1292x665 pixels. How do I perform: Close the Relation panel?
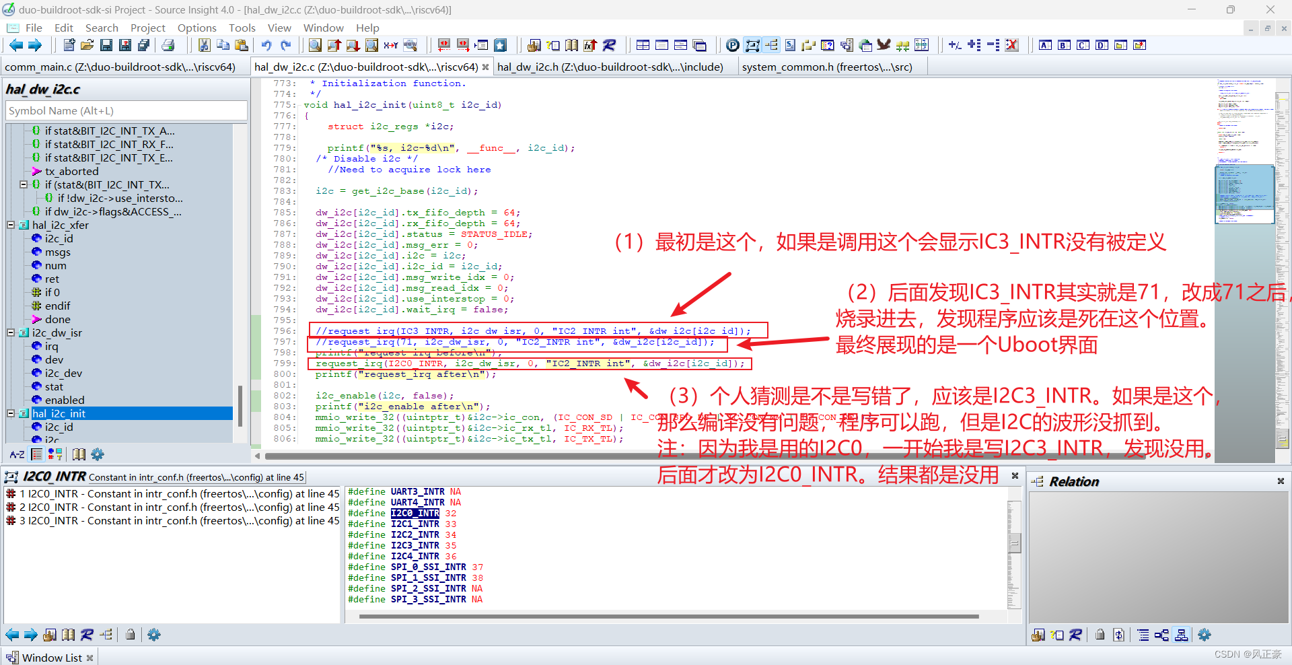pos(1281,481)
